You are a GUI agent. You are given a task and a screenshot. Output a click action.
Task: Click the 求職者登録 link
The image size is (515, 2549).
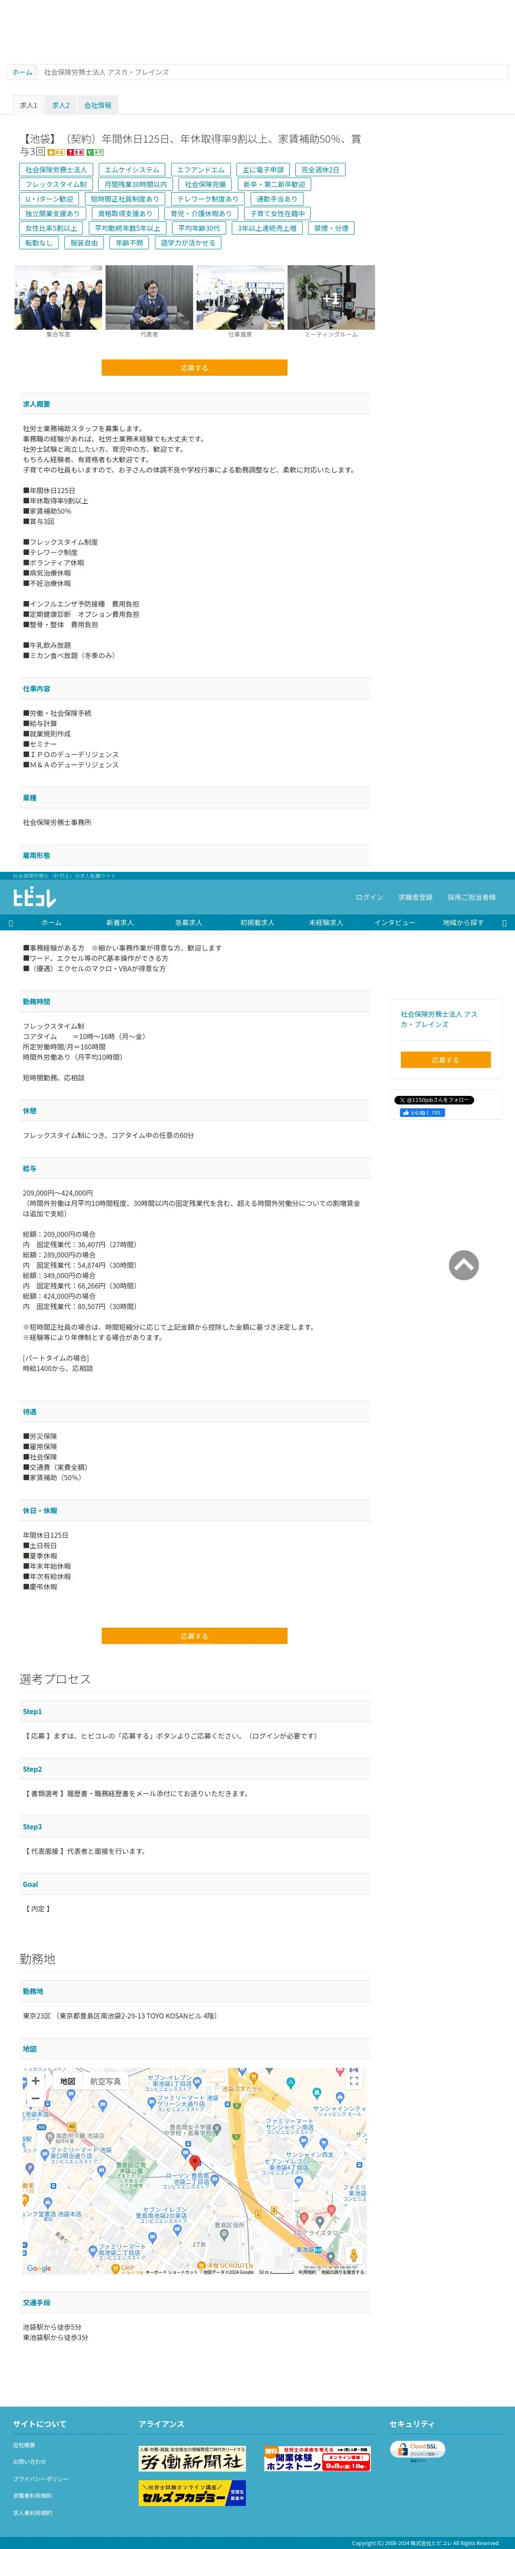pyautogui.click(x=415, y=898)
